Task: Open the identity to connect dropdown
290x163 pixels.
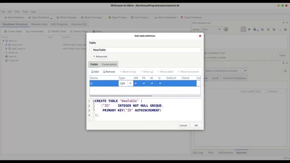Action: pos(226,71)
